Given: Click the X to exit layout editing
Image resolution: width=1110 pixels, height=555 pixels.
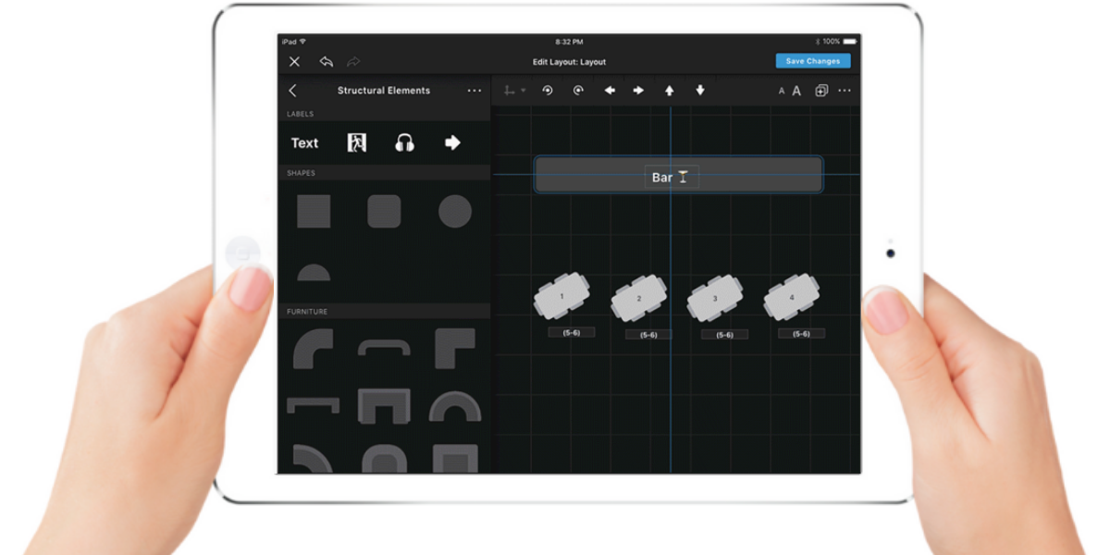Looking at the screenshot, I should (x=294, y=61).
